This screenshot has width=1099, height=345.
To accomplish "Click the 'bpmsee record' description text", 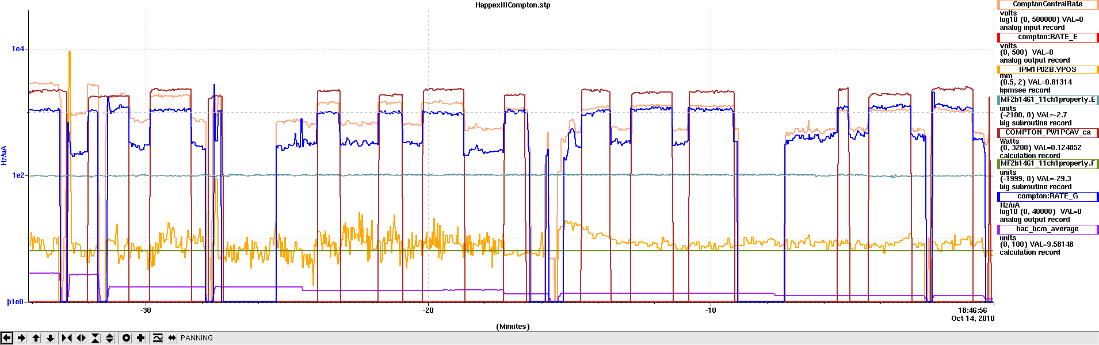I will (1025, 90).
